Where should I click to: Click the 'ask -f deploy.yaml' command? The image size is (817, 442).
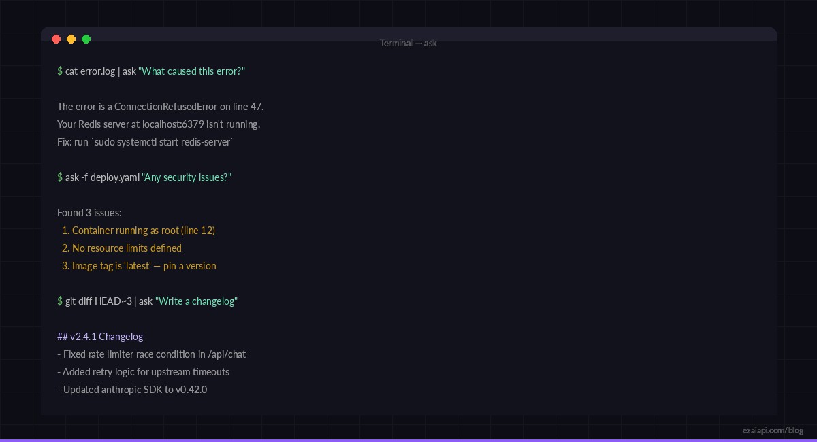point(101,177)
